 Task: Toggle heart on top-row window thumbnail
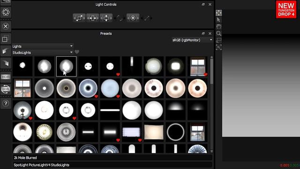tap(205, 74)
